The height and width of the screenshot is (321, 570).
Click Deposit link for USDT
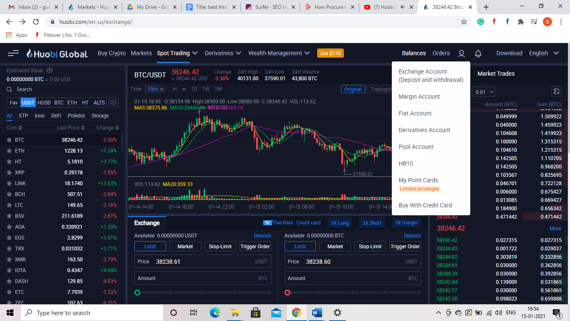click(262, 236)
